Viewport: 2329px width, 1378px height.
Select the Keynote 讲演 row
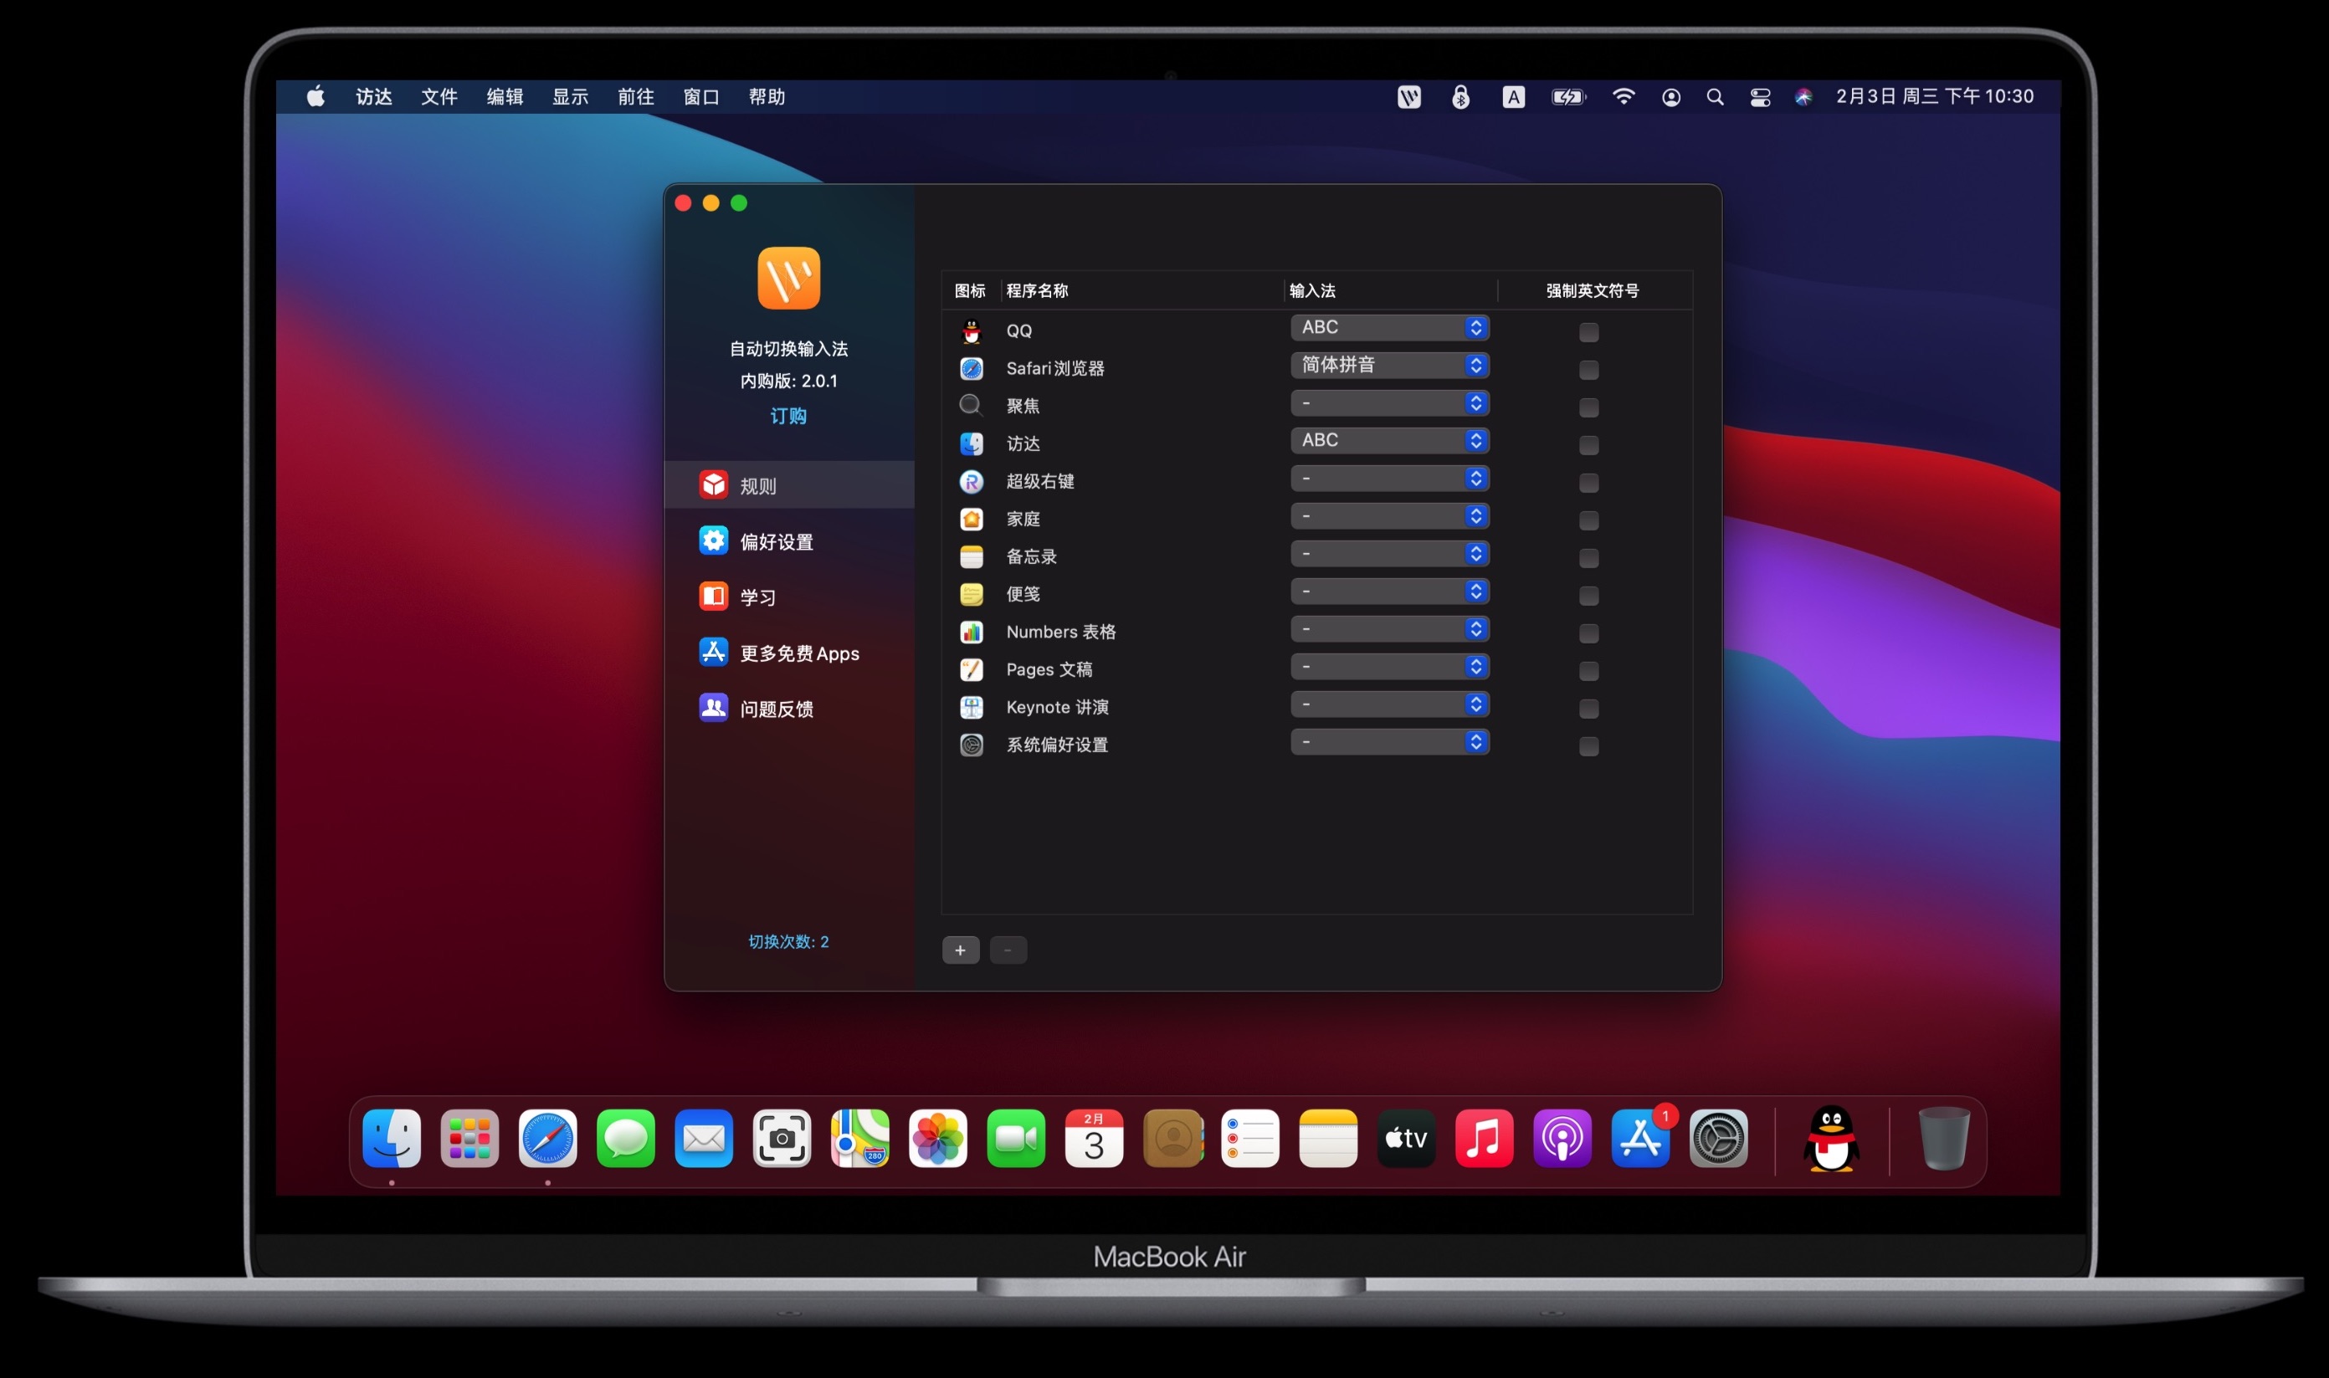click(1057, 707)
